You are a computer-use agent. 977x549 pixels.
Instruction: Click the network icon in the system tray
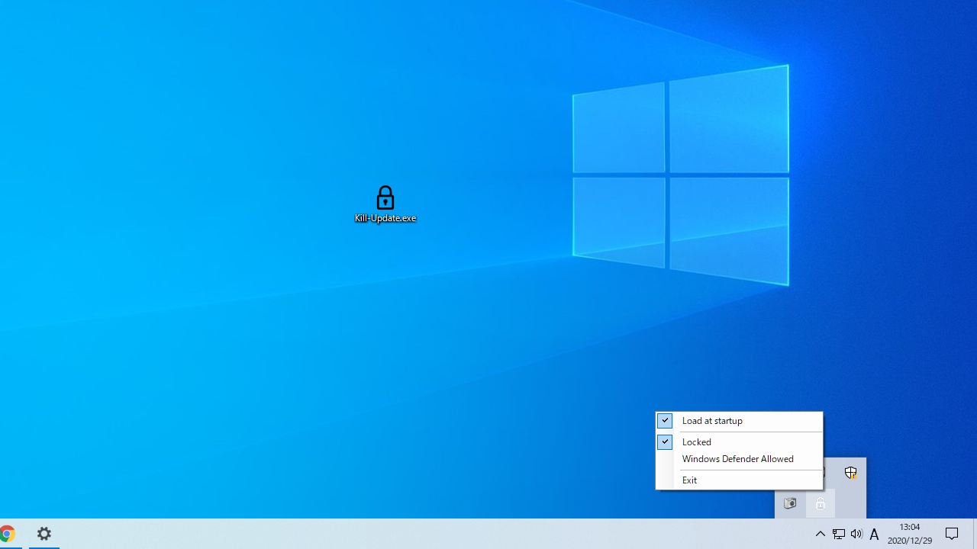[838, 534]
